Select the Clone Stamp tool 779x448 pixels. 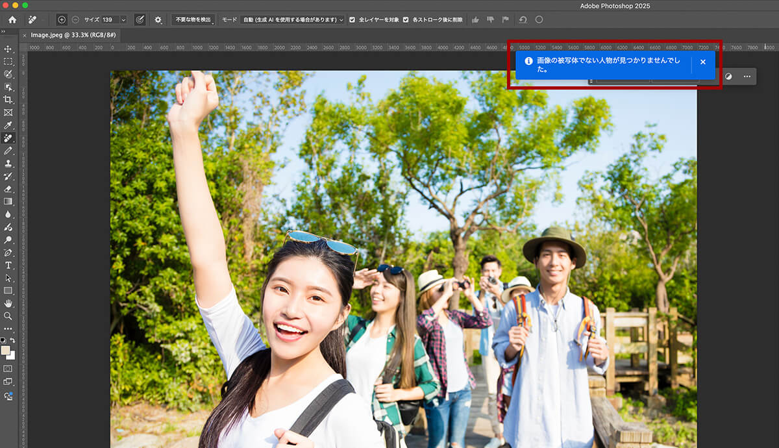(8, 163)
